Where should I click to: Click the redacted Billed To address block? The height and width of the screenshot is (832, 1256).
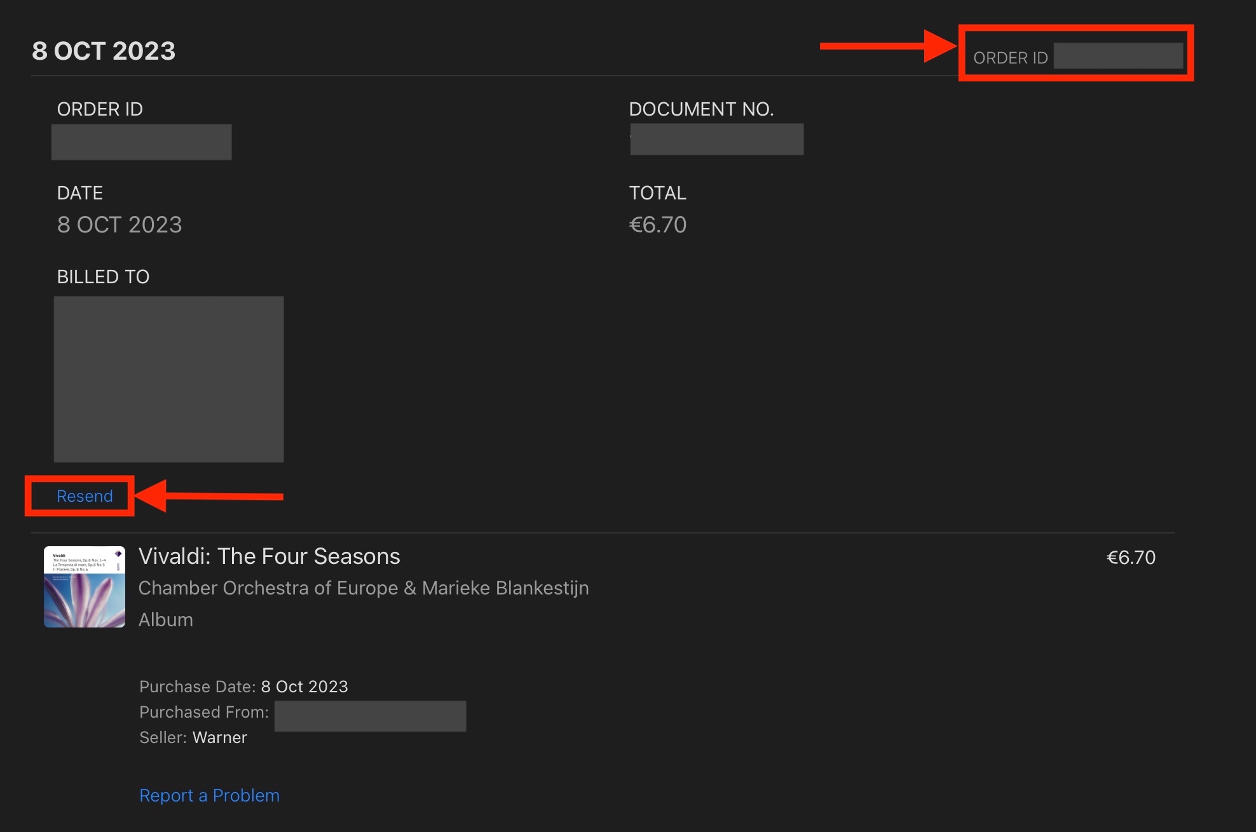(168, 379)
